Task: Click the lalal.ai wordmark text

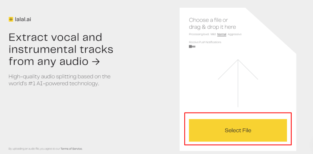Action: 23,19
